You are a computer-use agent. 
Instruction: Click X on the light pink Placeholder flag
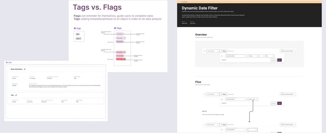(124, 52)
